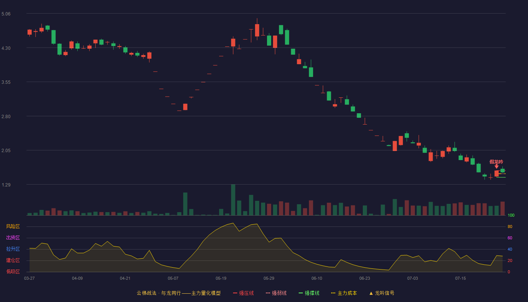This screenshot has height=302, width=528.
Task: Click the 04-21 date label
Action: click(125, 278)
